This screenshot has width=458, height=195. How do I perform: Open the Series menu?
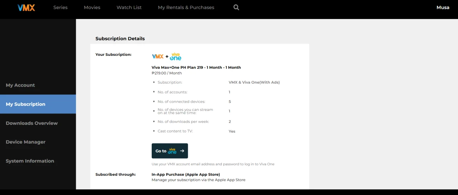pos(60,8)
